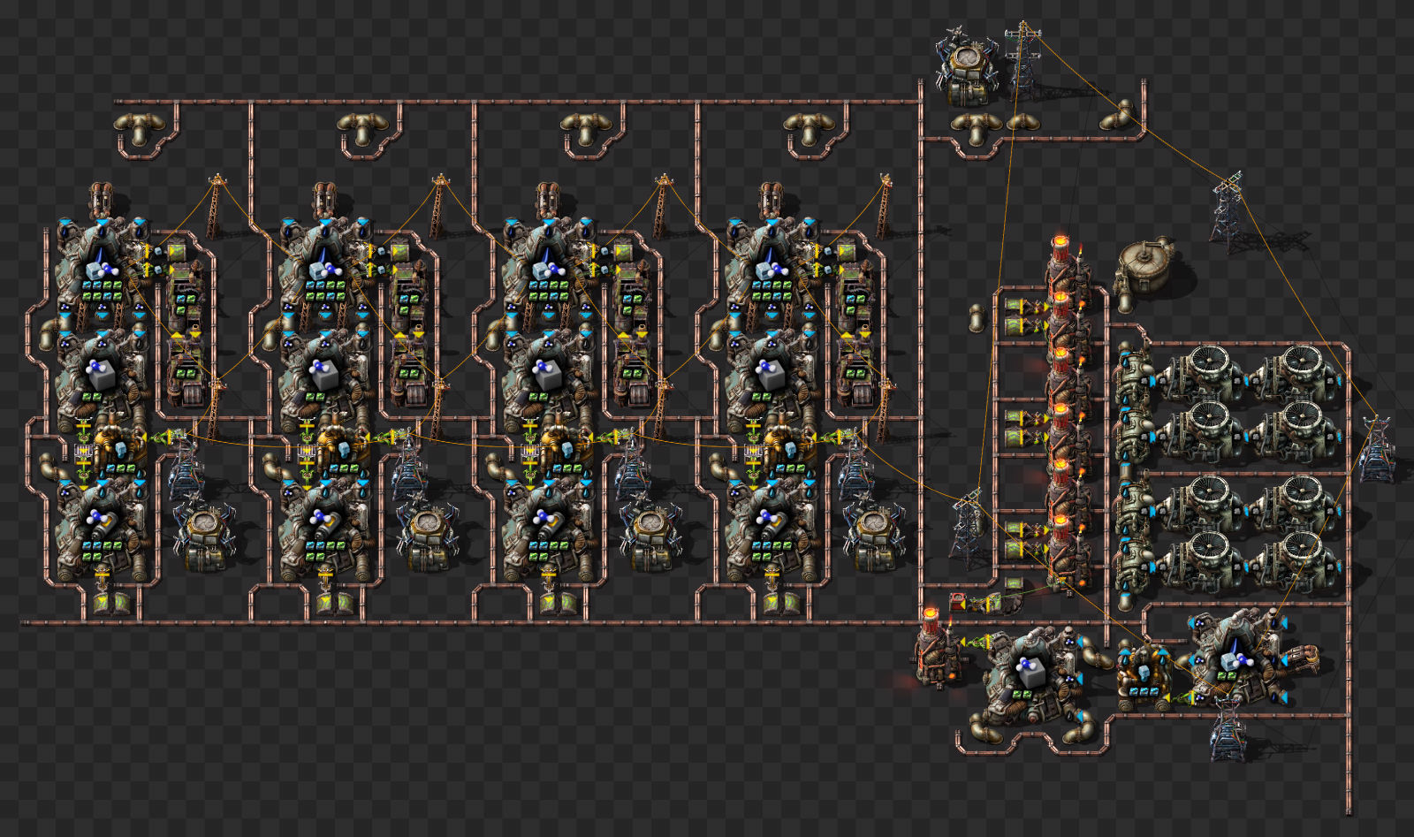Viewport: 1414px width, 837px height.
Task: Select the medium electric pole atop the third column
Action: (662, 208)
